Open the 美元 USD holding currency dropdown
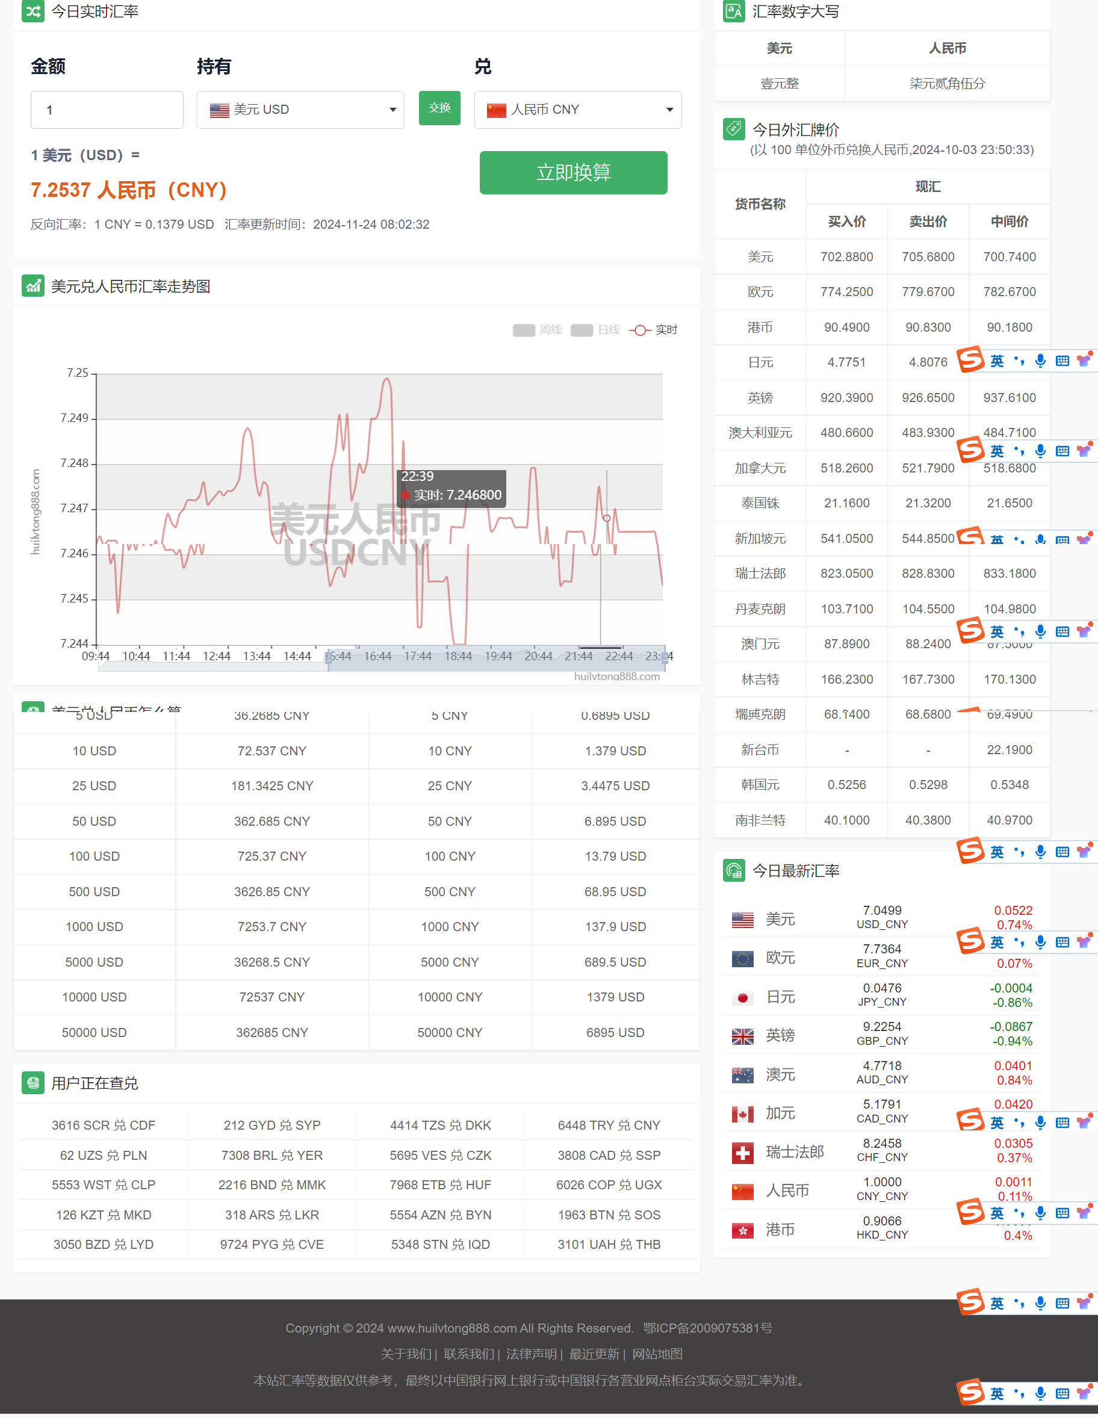This screenshot has height=1418, width=1098. click(x=300, y=110)
